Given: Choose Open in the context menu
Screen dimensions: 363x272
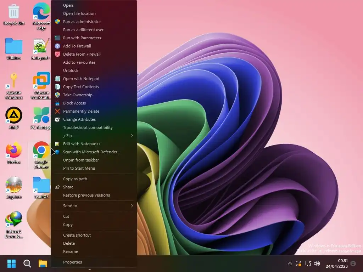Looking at the screenshot, I should 94,5.
